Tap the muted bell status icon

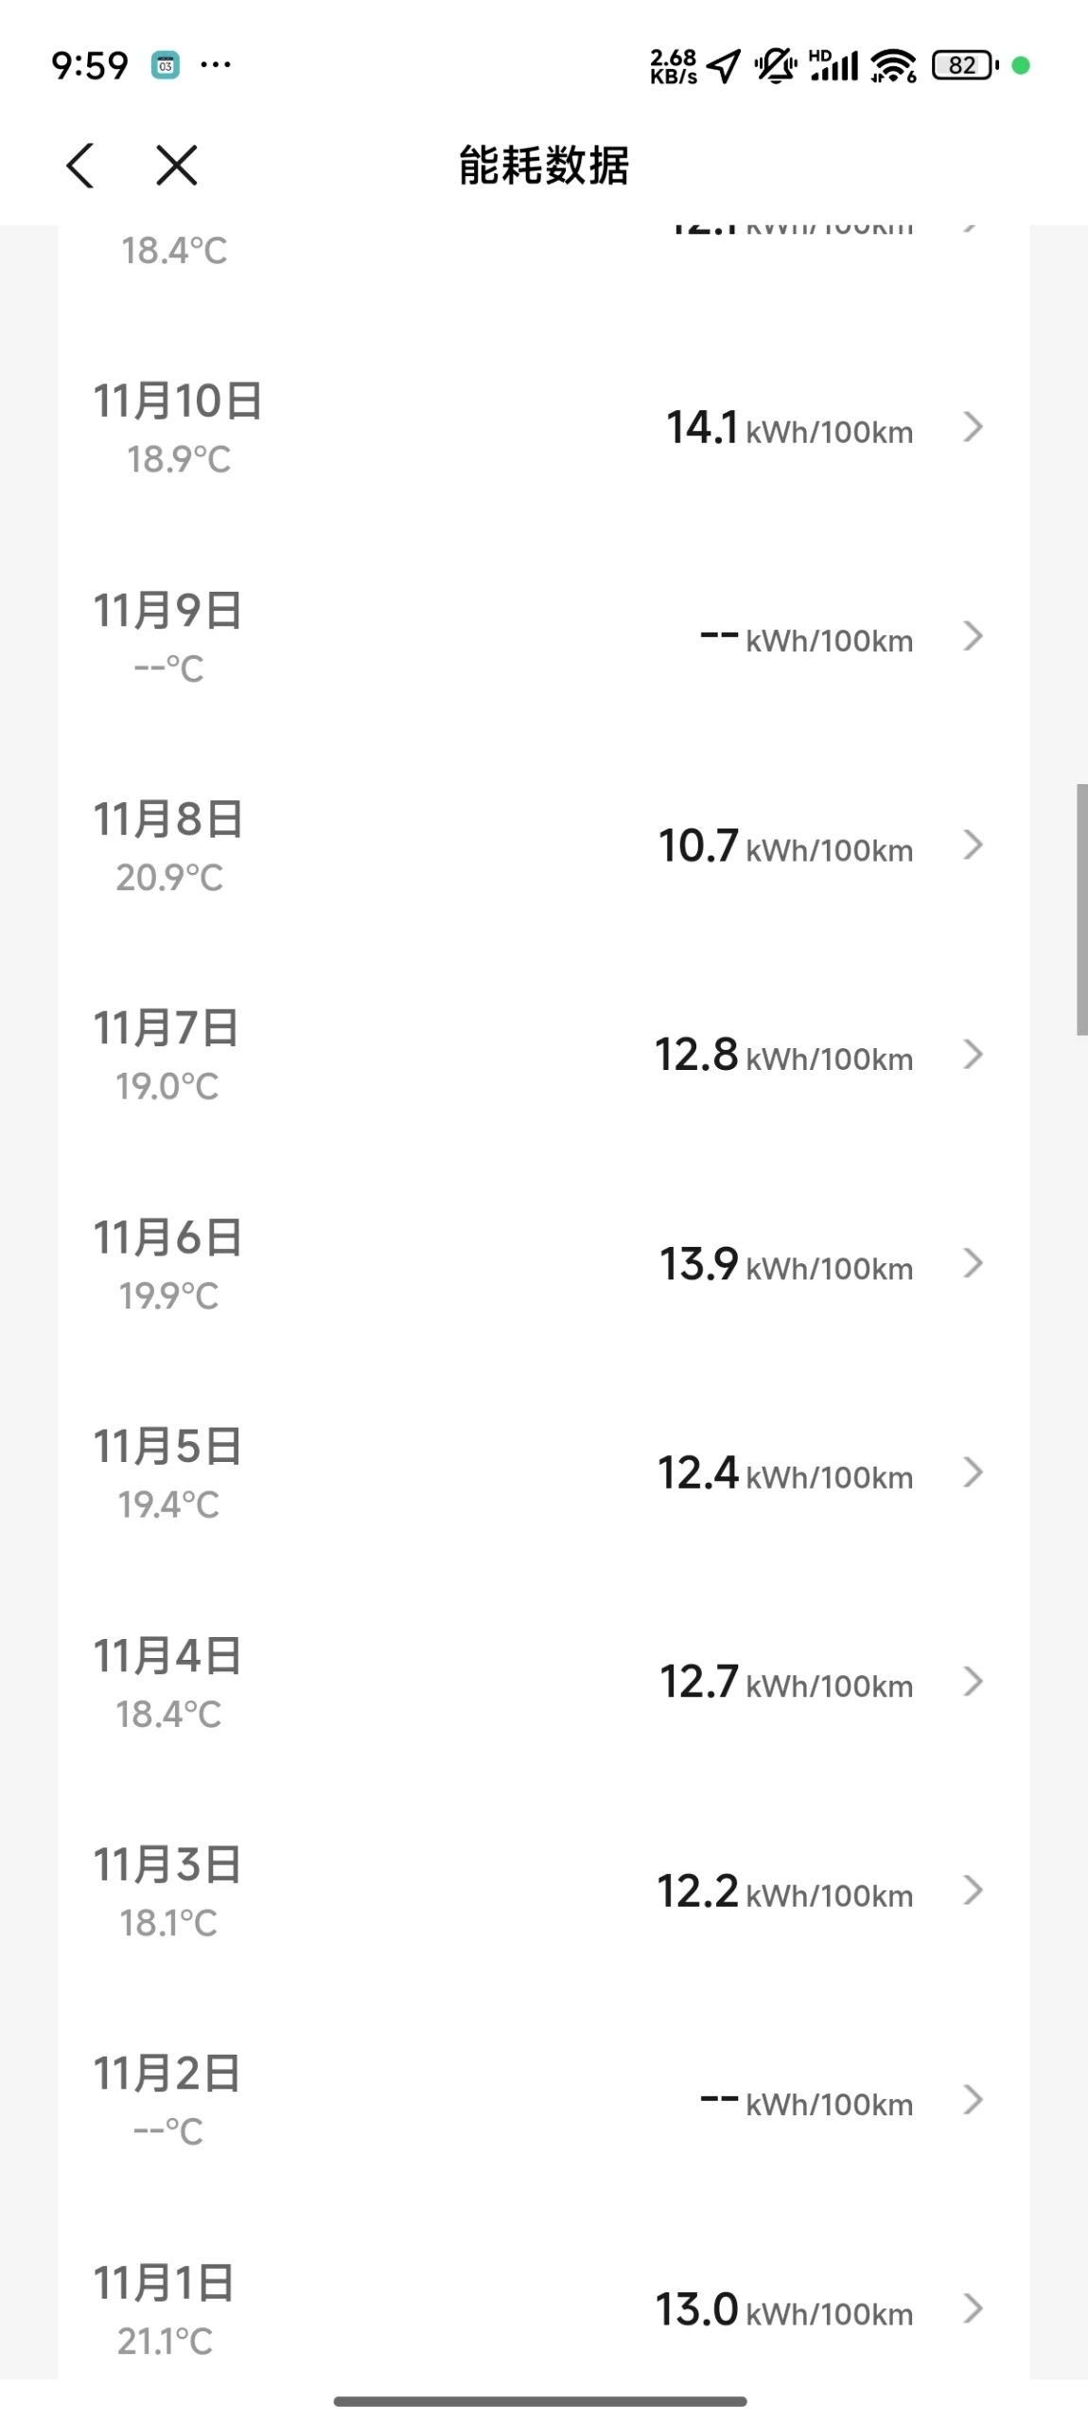(x=776, y=65)
